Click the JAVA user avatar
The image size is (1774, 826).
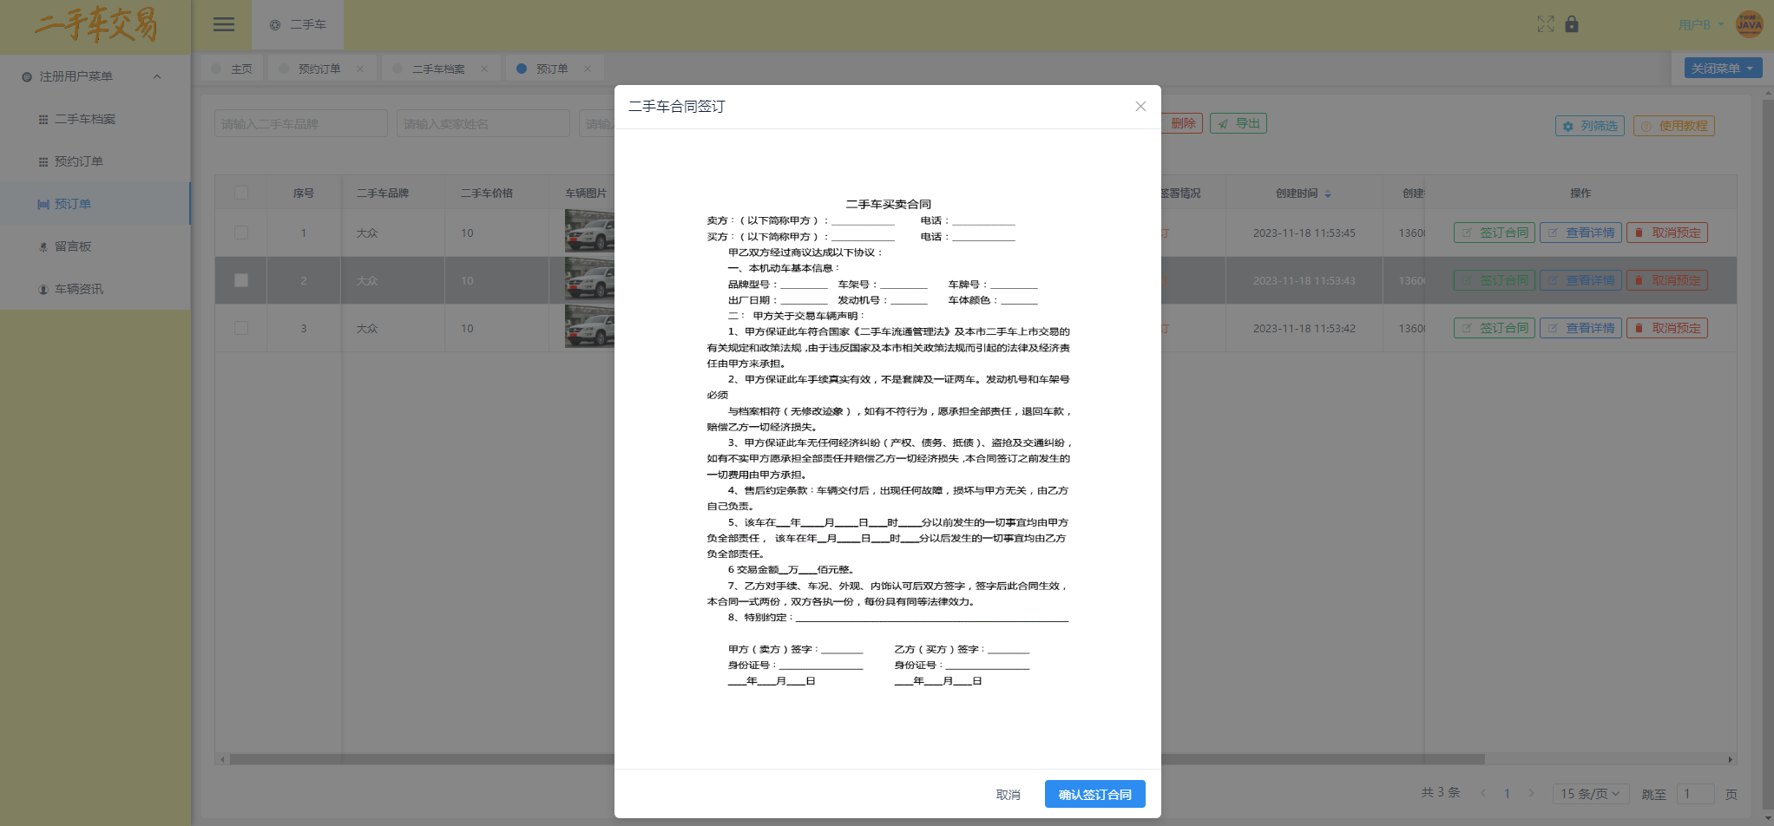(1749, 24)
